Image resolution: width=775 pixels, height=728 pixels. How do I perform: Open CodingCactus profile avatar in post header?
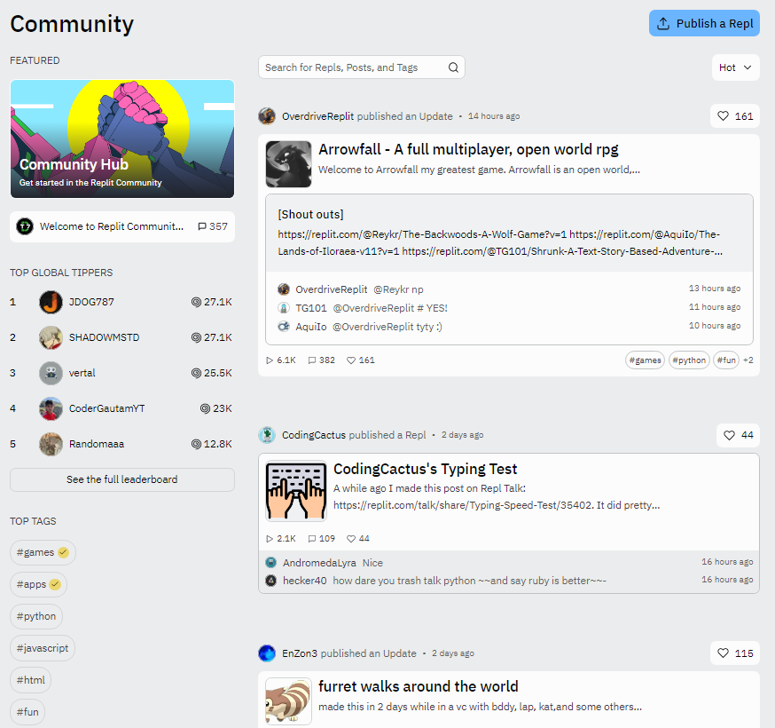pos(267,435)
